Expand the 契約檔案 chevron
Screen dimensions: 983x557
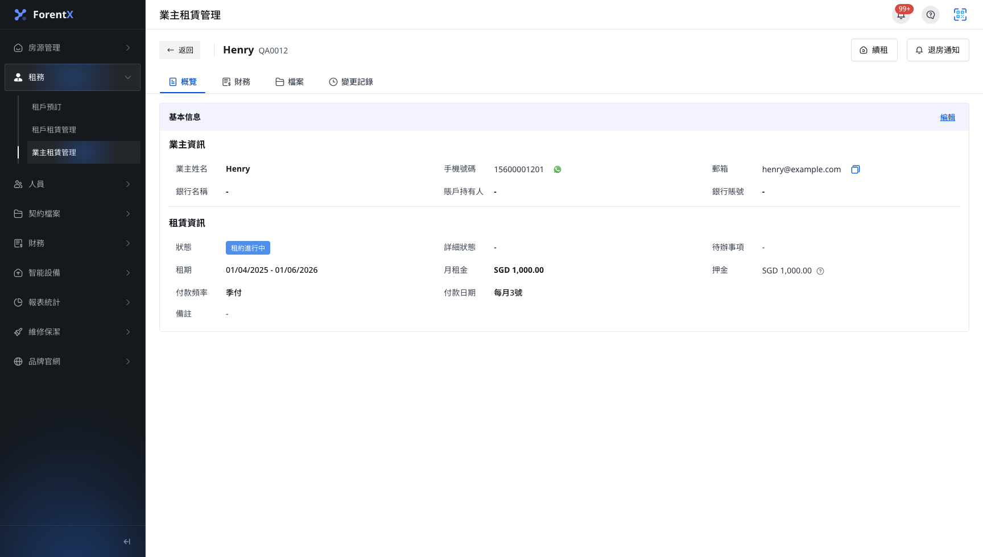[x=128, y=214]
